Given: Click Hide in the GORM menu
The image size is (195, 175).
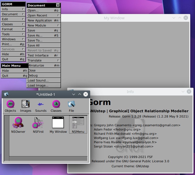Looking at the screenshot, I should tap(13, 54).
